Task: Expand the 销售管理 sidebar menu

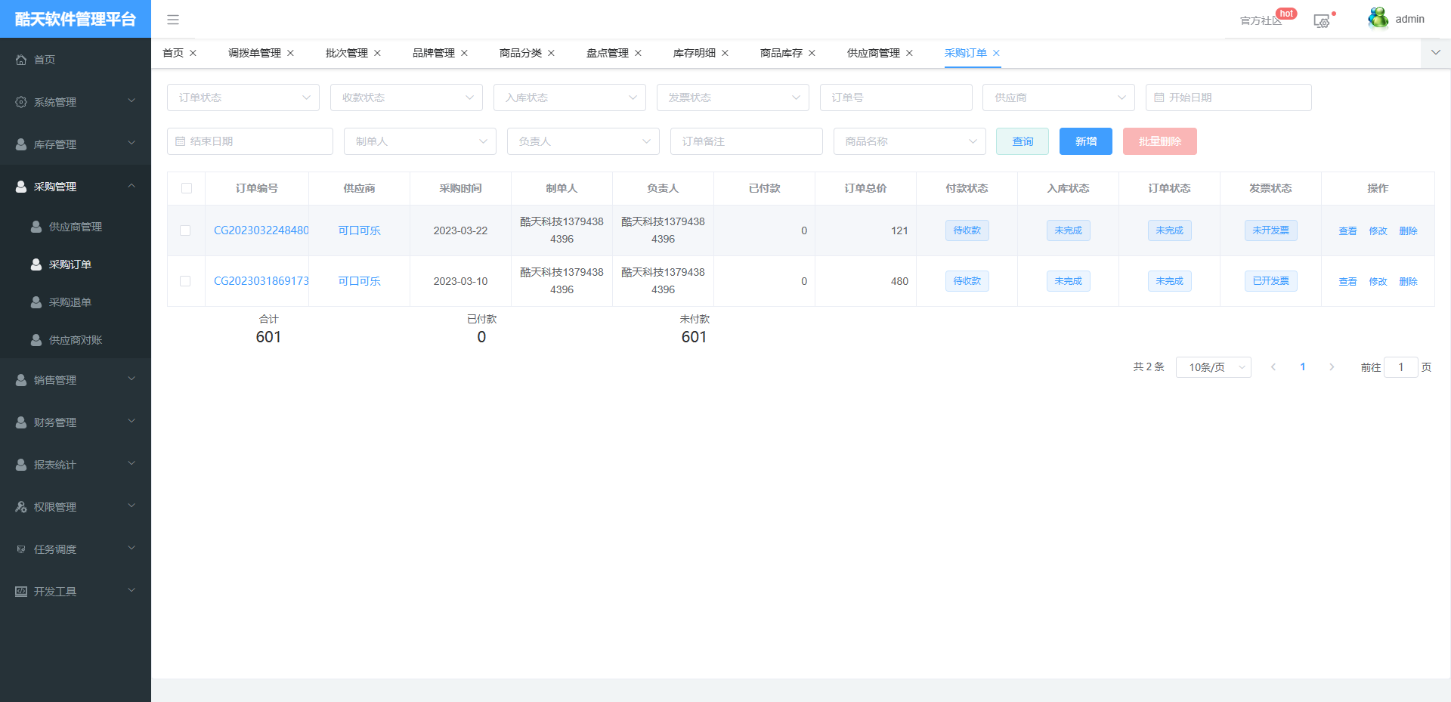Action: (76, 380)
